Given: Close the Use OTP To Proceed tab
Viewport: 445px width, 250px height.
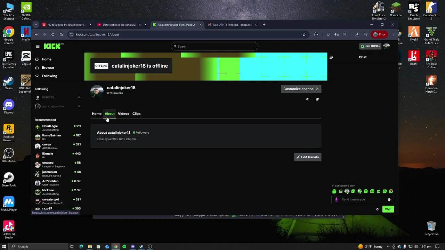Looking at the screenshot, I should (x=256, y=25).
